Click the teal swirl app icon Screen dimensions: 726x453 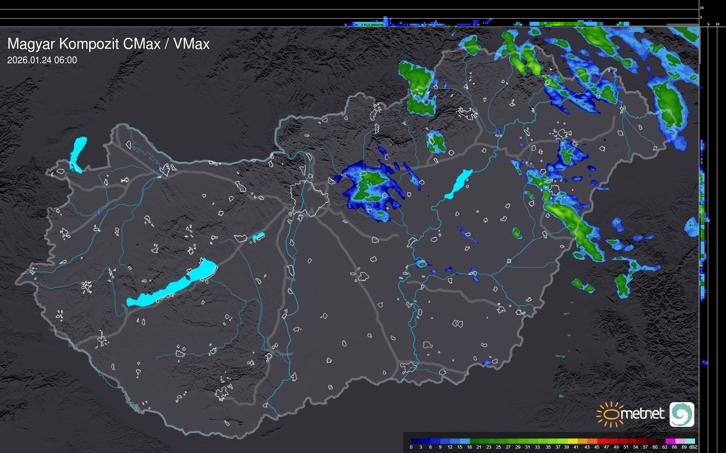682,414
